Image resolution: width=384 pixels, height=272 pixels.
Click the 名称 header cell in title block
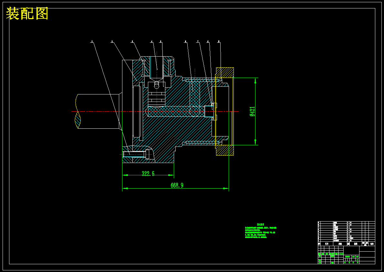tap(340, 244)
